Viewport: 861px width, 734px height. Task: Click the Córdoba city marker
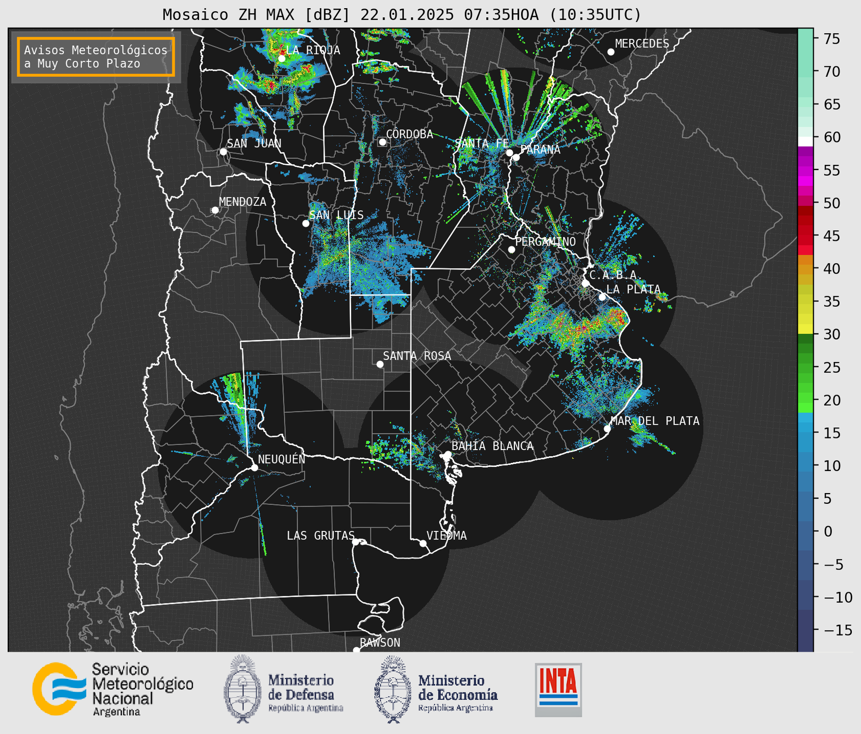tap(382, 142)
